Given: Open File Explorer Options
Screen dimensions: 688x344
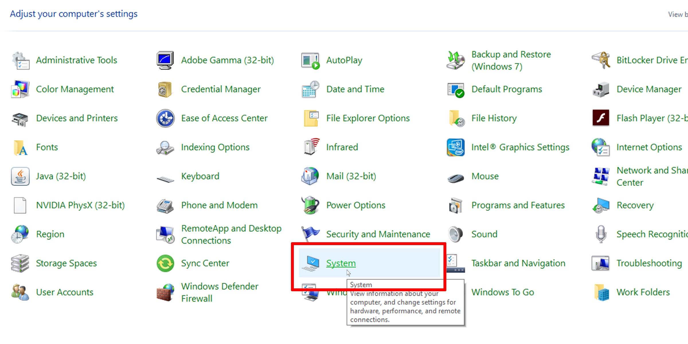Looking at the screenshot, I should point(368,118).
